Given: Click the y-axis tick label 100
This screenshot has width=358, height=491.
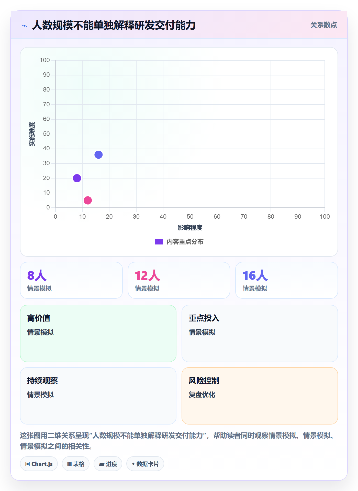Looking at the screenshot, I should [45, 60].
